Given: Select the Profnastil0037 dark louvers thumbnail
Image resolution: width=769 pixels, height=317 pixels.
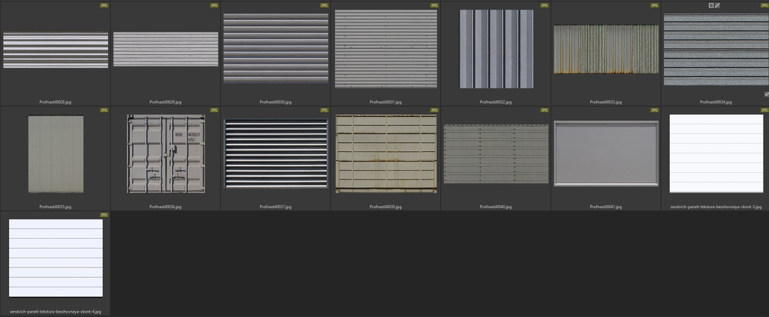Looking at the screenshot, I should pos(276,154).
